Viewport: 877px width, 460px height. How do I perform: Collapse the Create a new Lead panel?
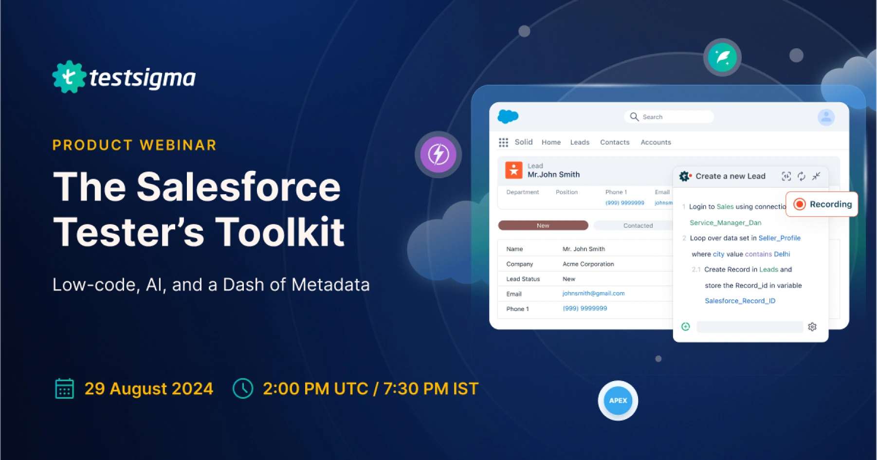(x=817, y=176)
